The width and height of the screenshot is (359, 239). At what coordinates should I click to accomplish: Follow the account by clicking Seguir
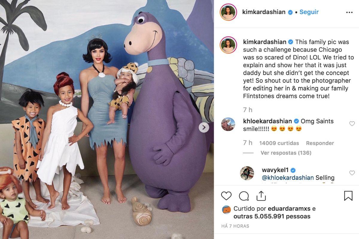coord(309,12)
